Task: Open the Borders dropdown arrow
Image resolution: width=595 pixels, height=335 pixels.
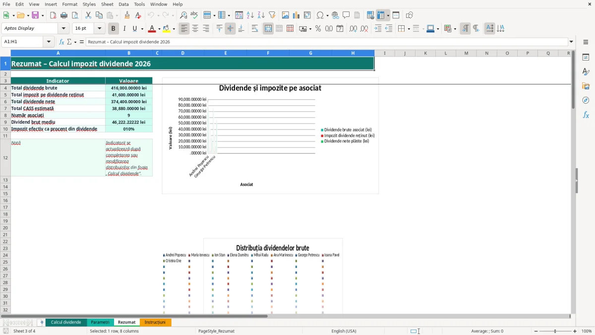Action: pos(409,29)
